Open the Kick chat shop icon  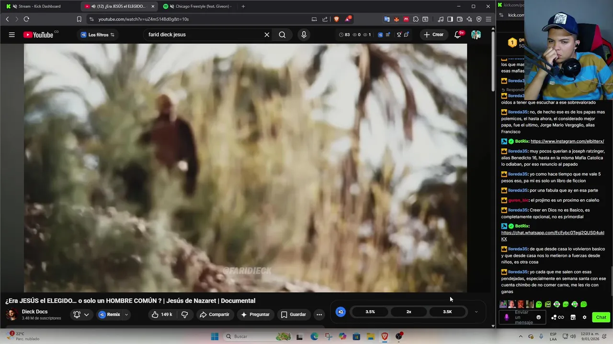(x=573, y=317)
